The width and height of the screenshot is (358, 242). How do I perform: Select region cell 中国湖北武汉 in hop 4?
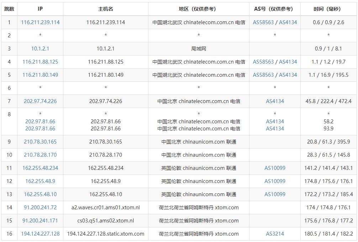coord(199,62)
